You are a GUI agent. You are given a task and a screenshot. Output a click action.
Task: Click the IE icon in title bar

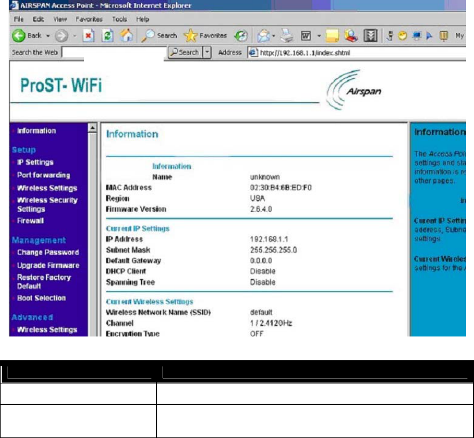tap(14, 5)
